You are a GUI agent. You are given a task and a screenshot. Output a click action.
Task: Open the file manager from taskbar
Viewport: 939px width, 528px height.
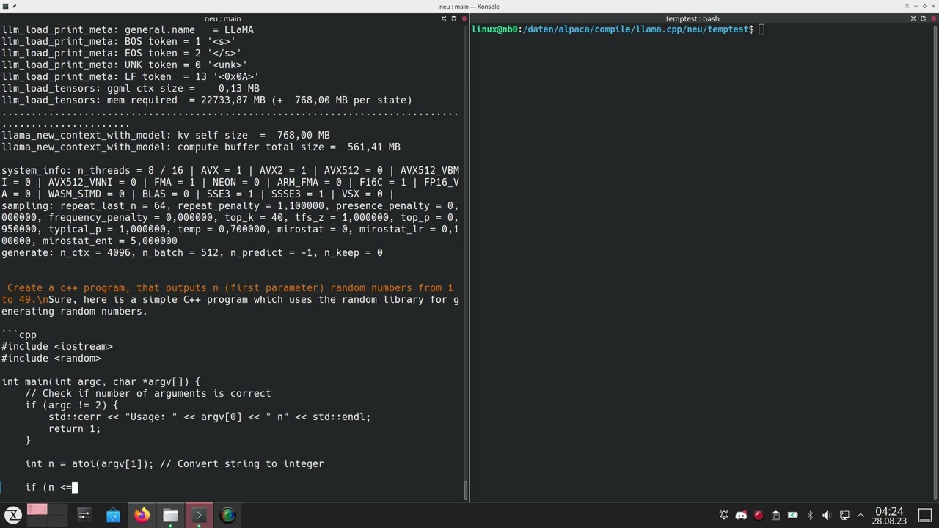(170, 515)
